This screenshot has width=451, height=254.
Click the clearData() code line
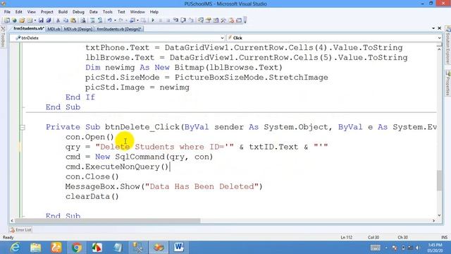[92, 196]
